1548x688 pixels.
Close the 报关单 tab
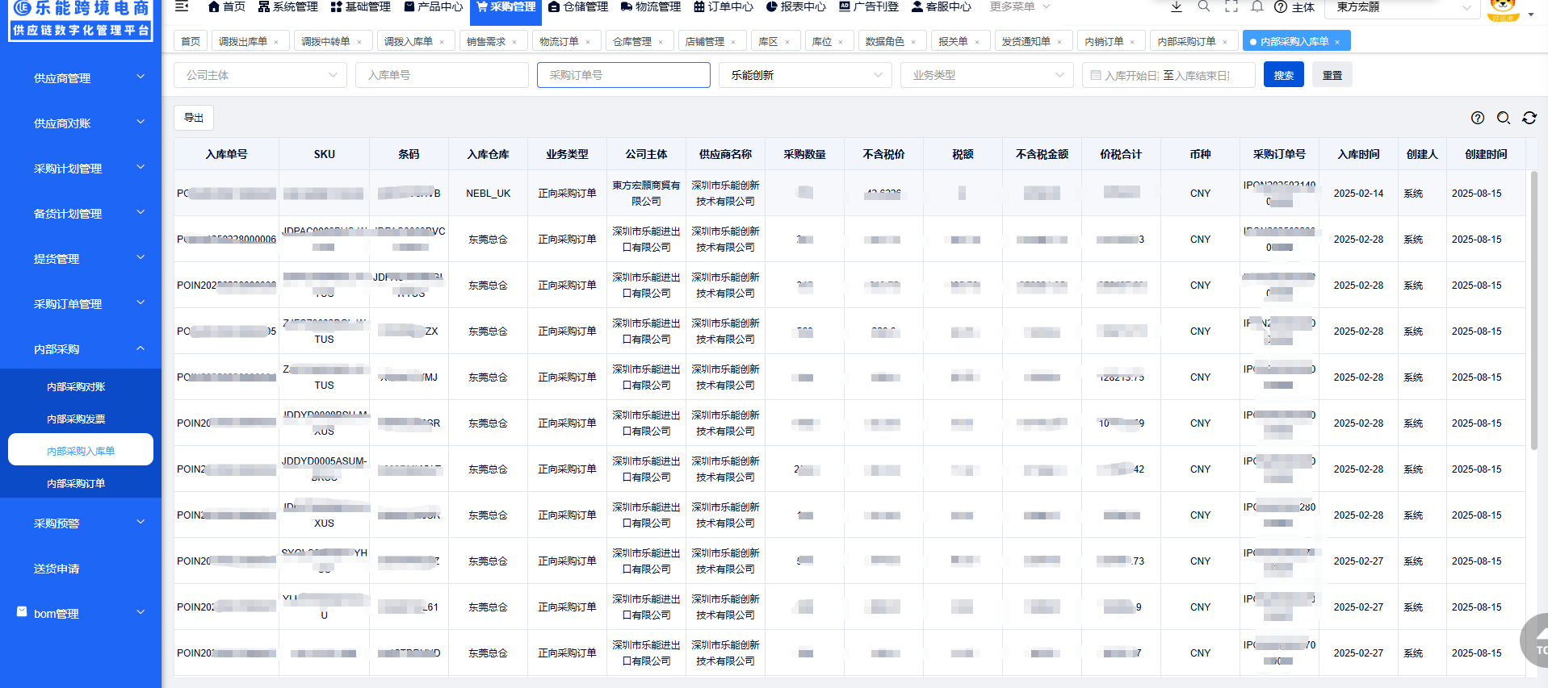pos(977,42)
